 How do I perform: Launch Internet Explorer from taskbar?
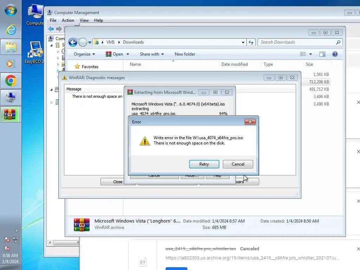[11, 30]
